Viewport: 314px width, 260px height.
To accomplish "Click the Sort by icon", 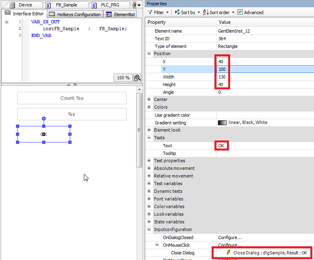I will 177,12.
